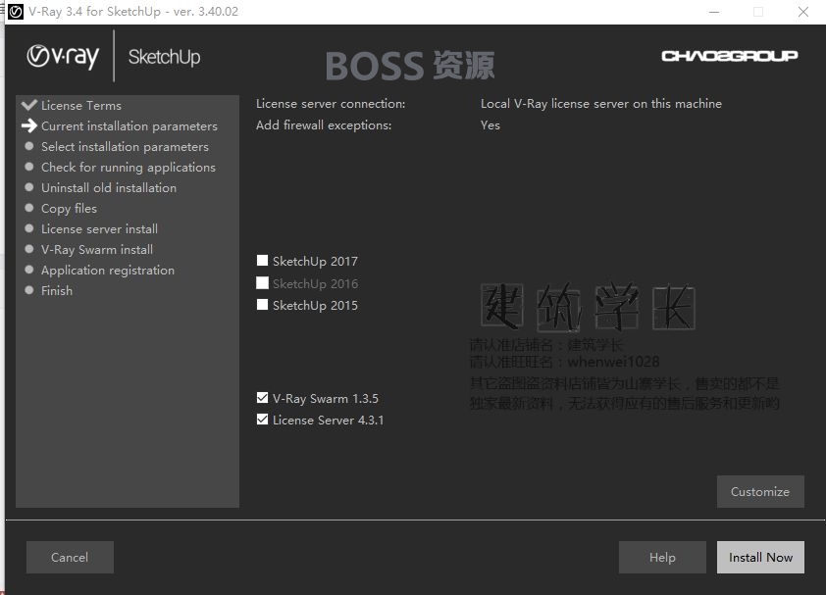Viewport: 826px width, 595px height.
Task: Select V-Ray Swarm install step
Action: [97, 250]
